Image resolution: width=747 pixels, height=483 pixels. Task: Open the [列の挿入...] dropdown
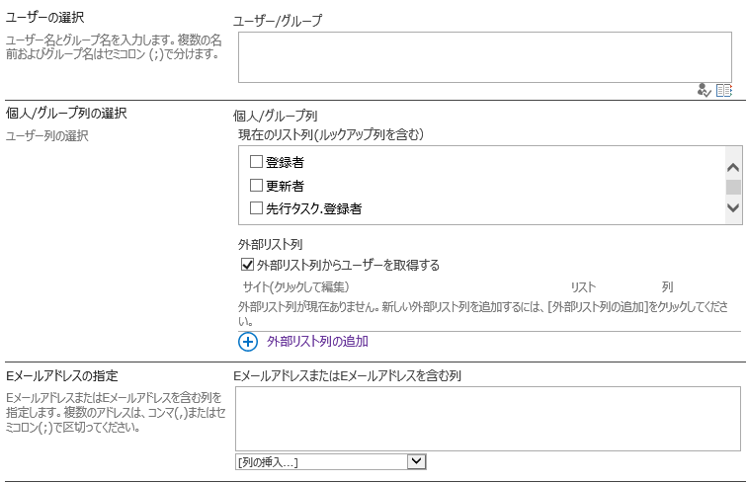click(x=331, y=462)
